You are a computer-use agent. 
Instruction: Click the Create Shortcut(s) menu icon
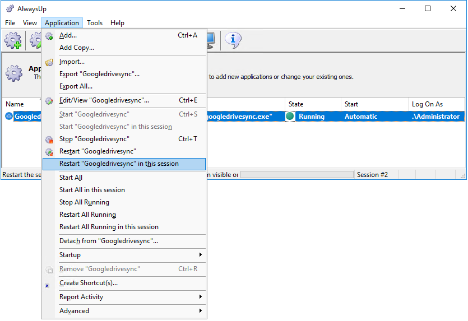47,286
